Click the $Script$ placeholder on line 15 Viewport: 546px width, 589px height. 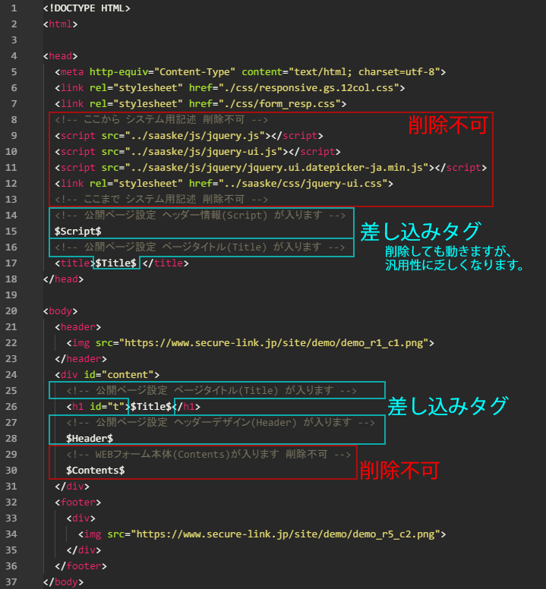[77, 231]
